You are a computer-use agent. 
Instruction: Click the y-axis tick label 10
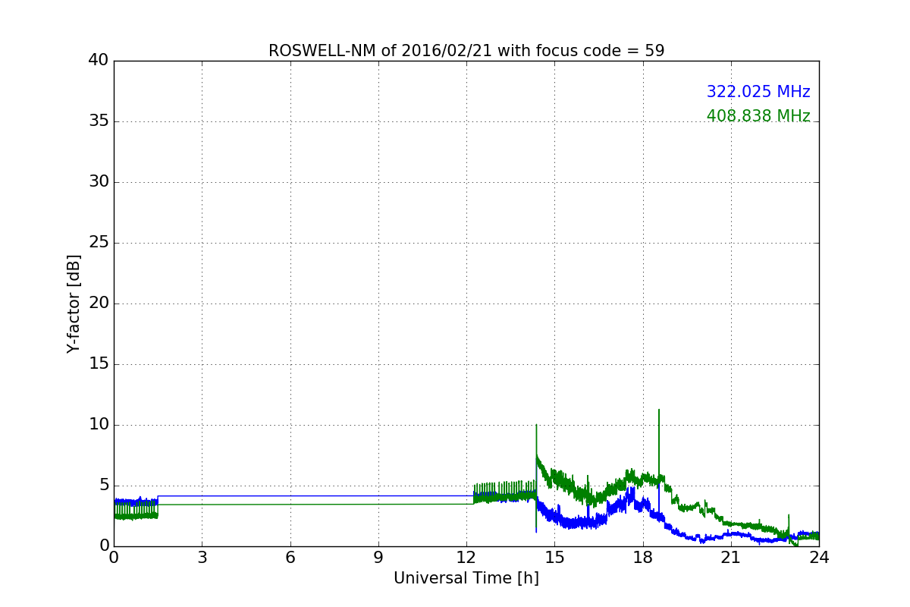(x=99, y=424)
